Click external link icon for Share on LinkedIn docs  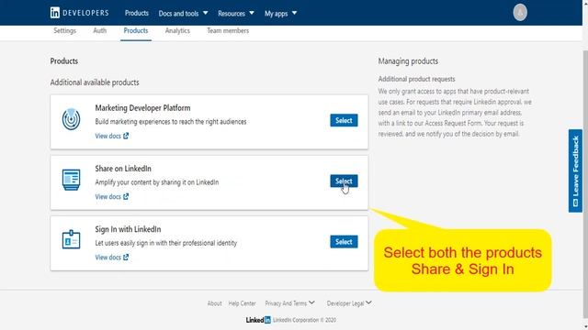(126, 196)
